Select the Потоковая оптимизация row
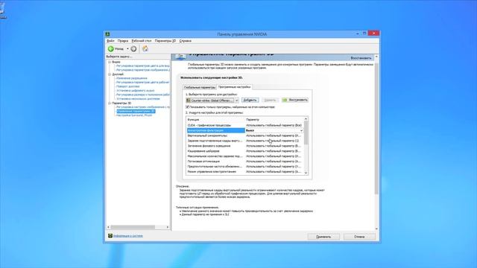 point(245,162)
